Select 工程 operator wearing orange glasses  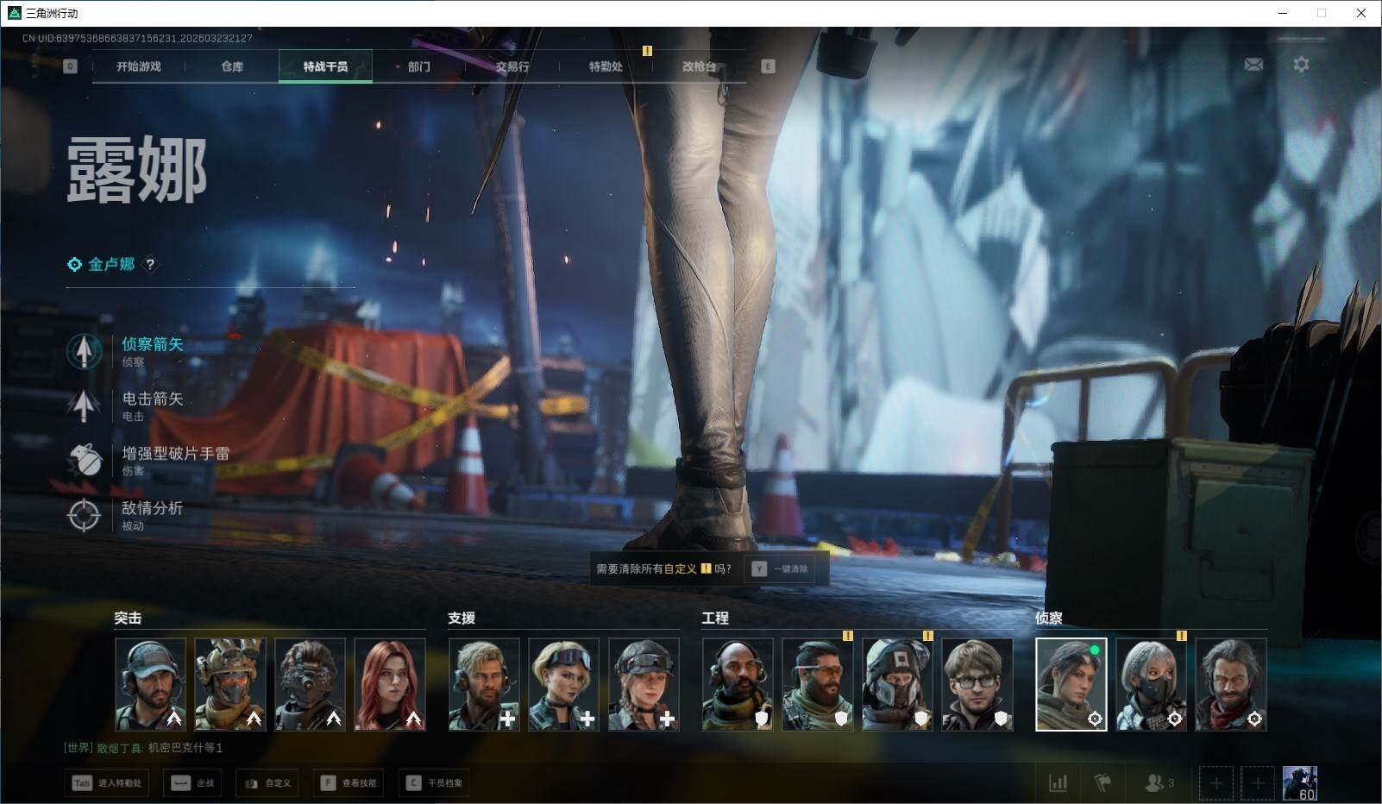(x=818, y=684)
